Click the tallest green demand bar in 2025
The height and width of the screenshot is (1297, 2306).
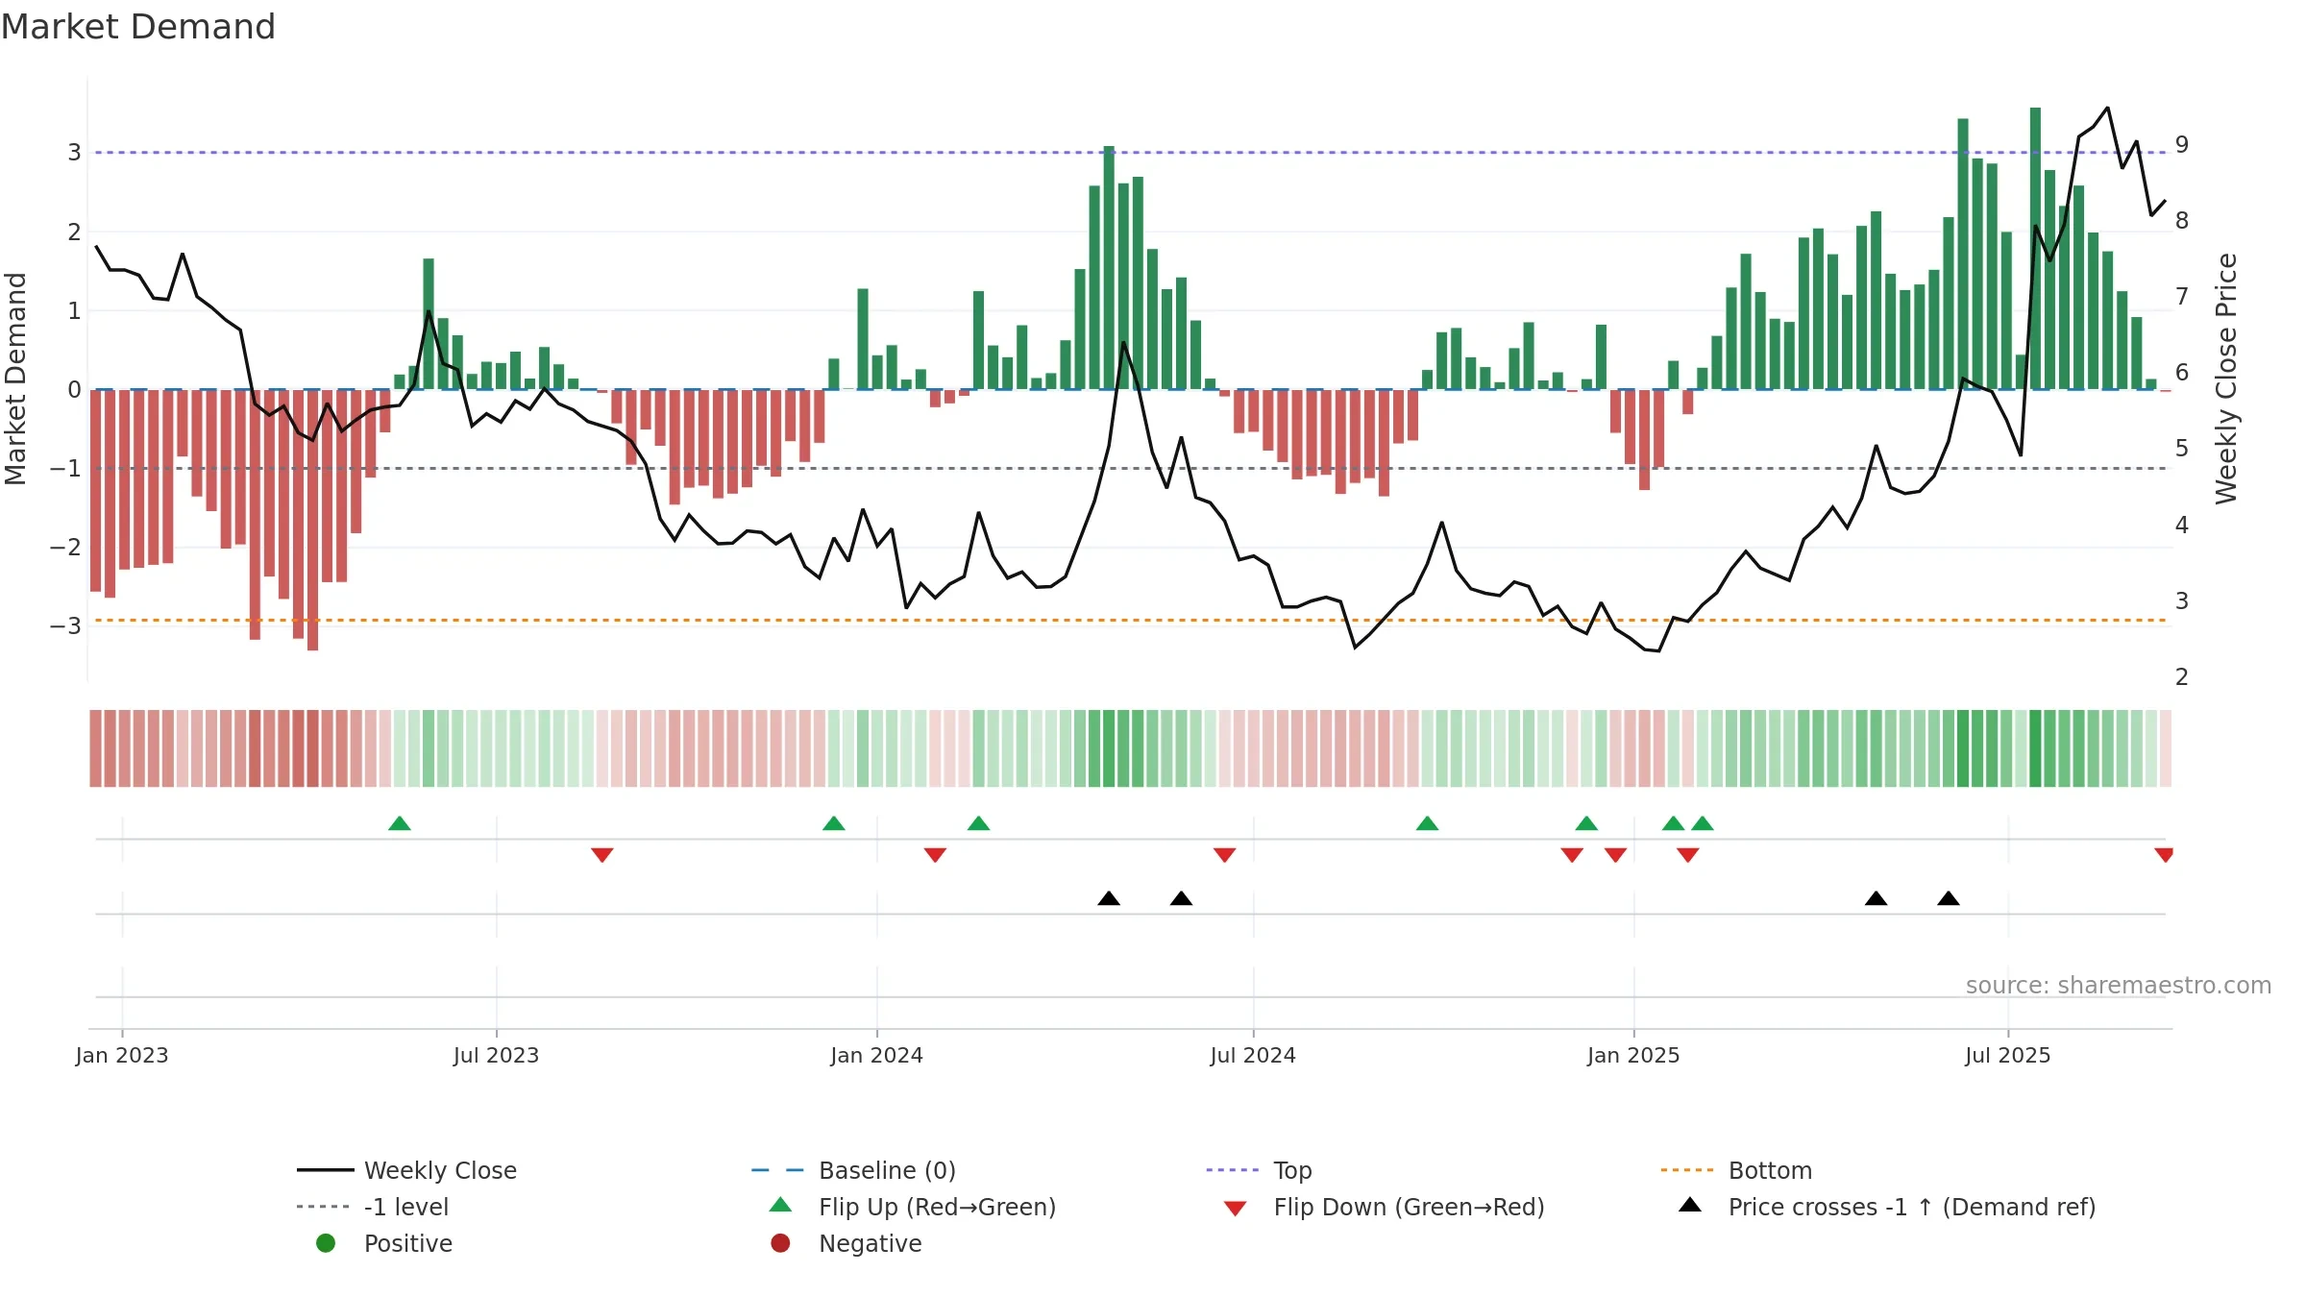(x=2035, y=248)
